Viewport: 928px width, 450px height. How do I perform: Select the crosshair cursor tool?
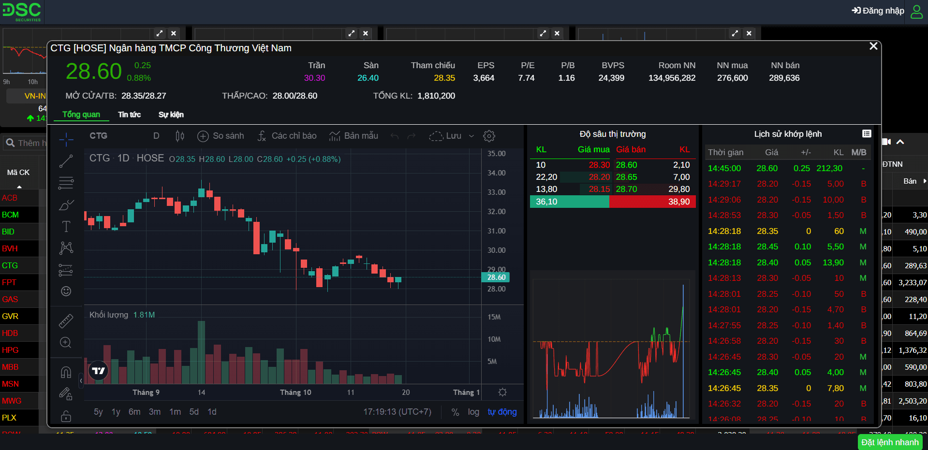point(66,140)
